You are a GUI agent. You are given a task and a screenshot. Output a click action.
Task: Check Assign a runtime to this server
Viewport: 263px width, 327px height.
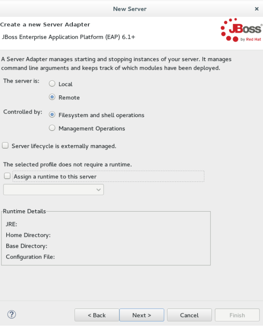(7, 176)
